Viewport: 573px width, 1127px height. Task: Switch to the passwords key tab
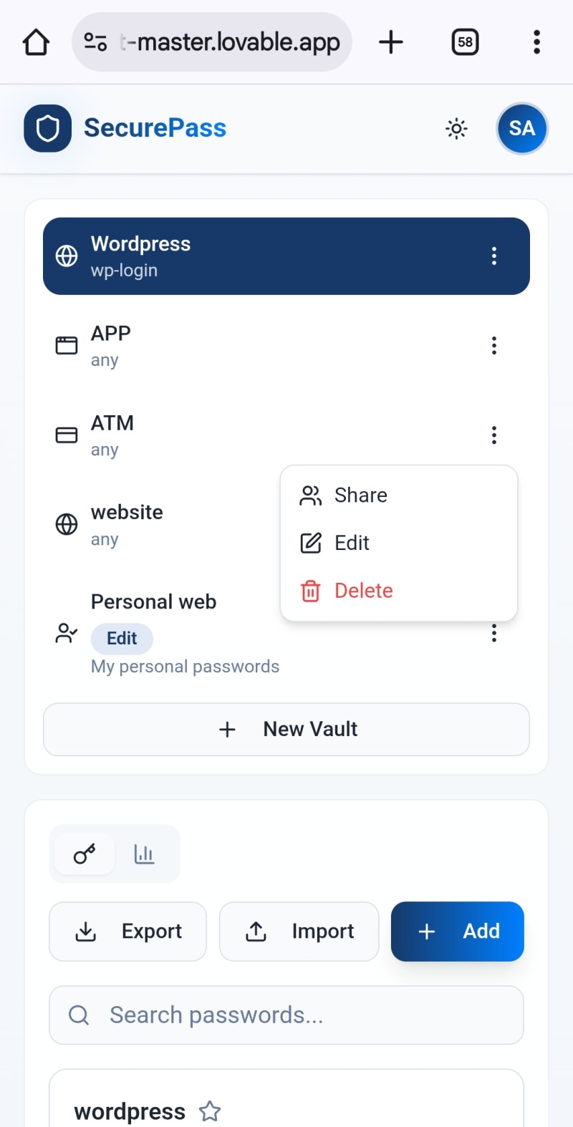pos(85,854)
